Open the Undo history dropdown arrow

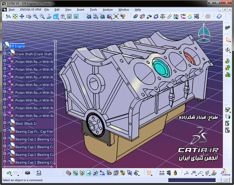pos(11,176)
